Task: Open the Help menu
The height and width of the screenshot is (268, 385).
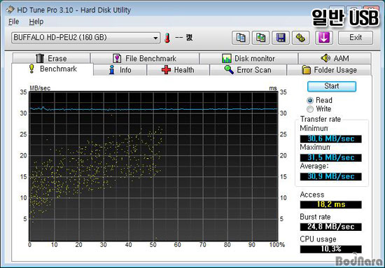Action: (x=36, y=22)
